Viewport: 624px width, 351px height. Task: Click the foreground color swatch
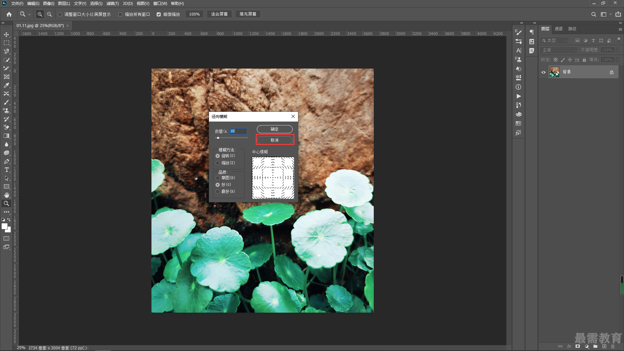click(x=5, y=227)
